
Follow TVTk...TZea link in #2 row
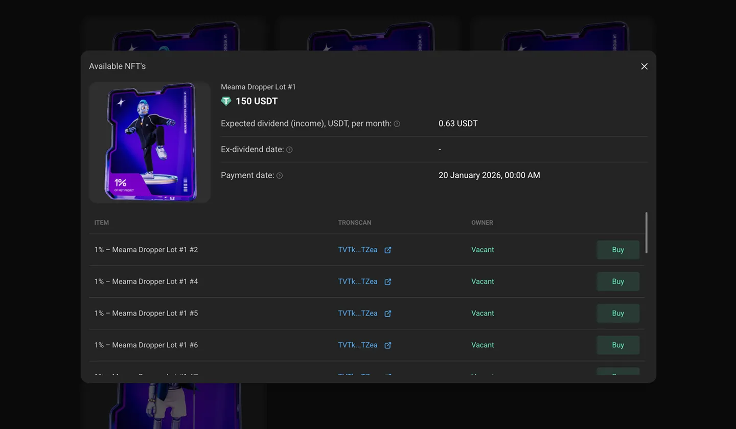358,250
